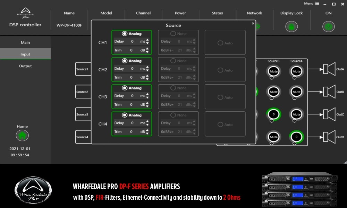347x208 pixels.
Task: Click the Source4 input block
Action: [83, 137]
